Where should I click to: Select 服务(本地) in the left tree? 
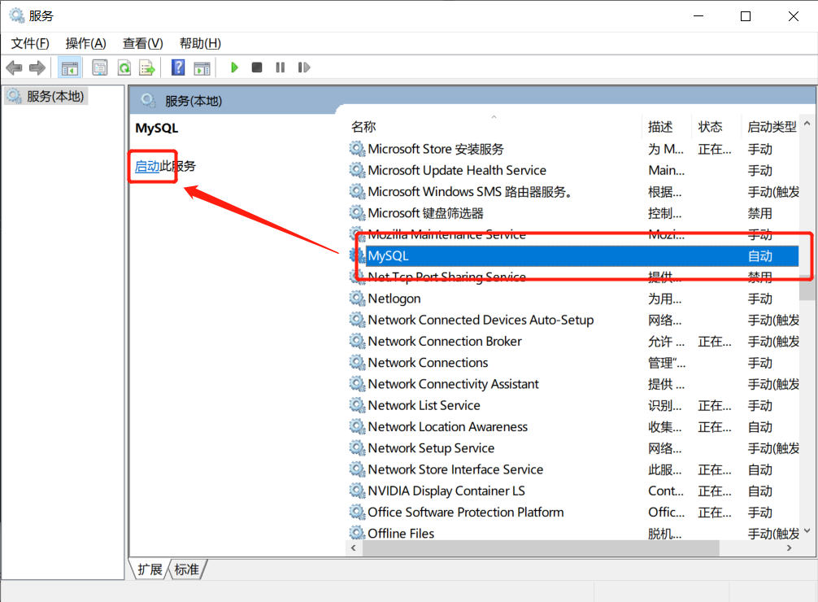point(46,97)
